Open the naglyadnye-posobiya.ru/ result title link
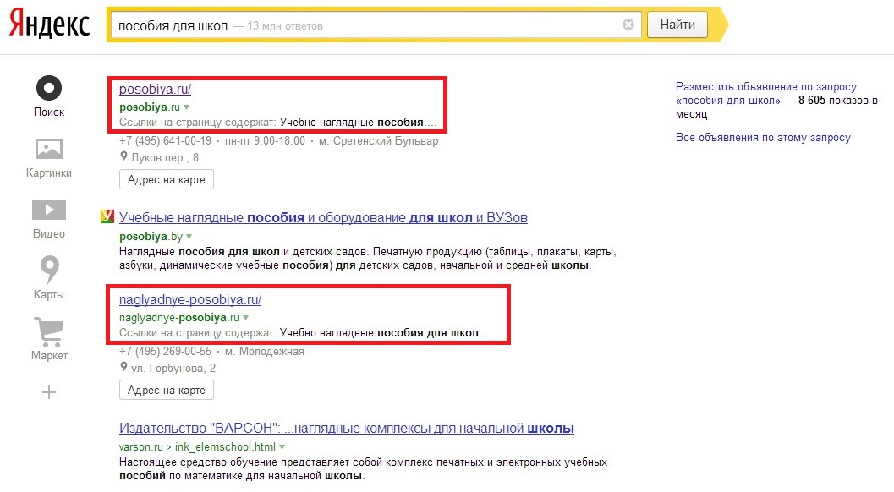The image size is (894, 492). pyautogui.click(x=190, y=299)
